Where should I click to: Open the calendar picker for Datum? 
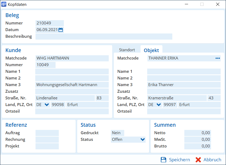(x=61, y=30)
